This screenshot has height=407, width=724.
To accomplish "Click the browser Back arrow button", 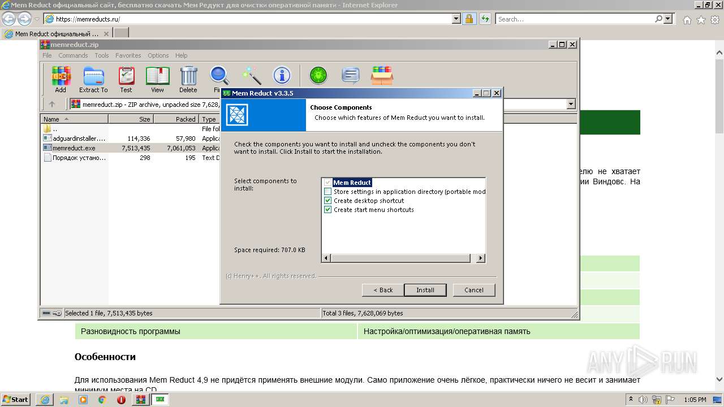I will point(9,19).
